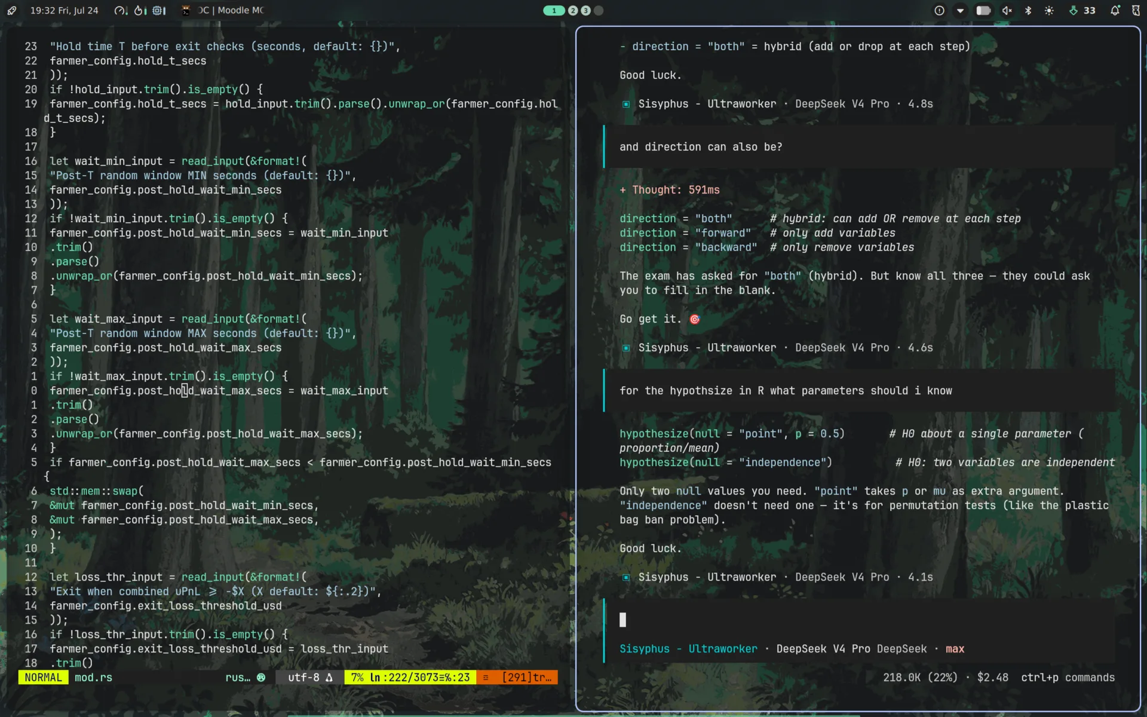Expand the Thought: 591ms block

(670, 190)
